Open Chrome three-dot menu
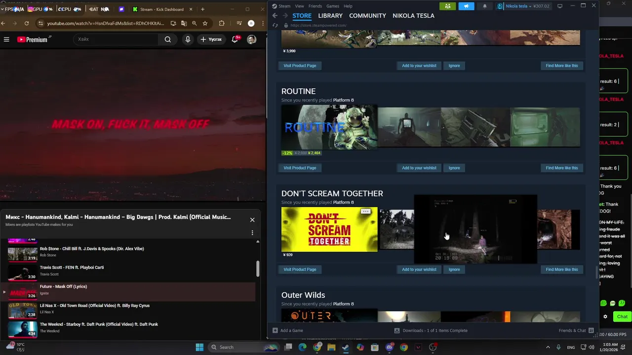 [x=263, y=23]
